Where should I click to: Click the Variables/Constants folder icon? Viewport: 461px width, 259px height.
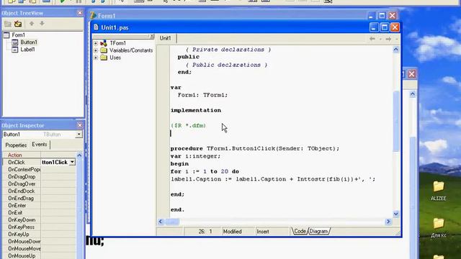(x=104, y=50)
